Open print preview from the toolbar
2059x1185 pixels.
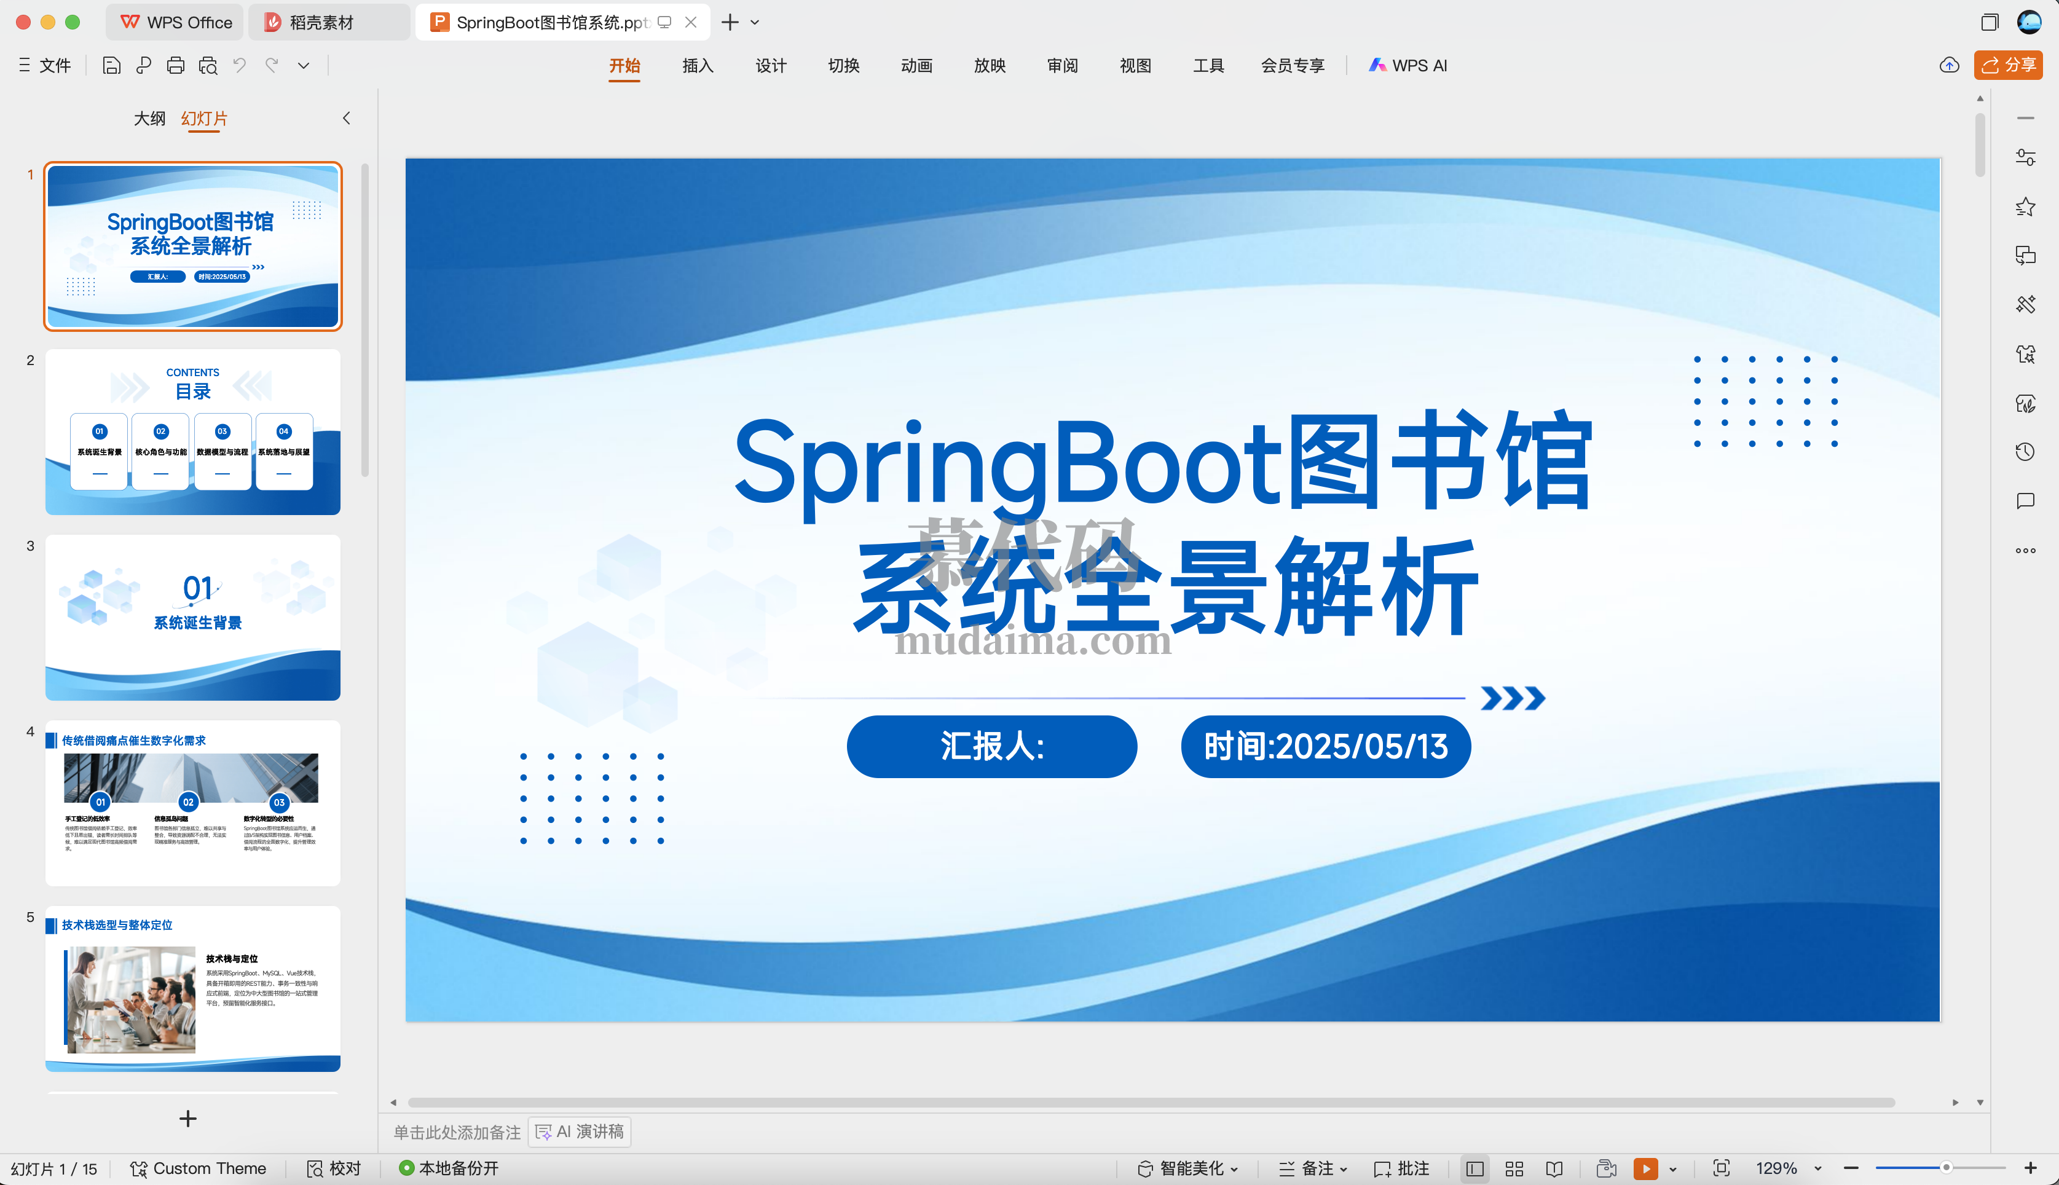click(x=208, y=65)
